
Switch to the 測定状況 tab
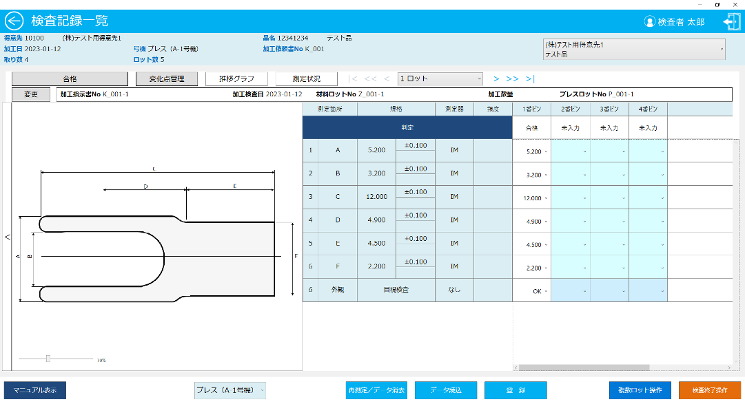(306, 79)
